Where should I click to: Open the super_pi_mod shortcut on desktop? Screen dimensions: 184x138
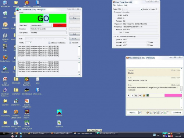pos(27,125)
